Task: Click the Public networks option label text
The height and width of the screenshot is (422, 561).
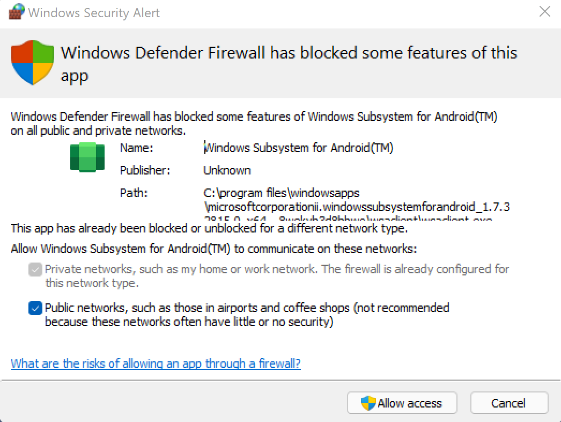Action: (x=247, y=315)
